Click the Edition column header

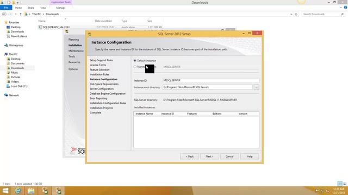point(216,114)
